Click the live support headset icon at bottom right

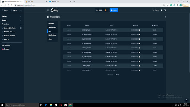click(186, 100)
